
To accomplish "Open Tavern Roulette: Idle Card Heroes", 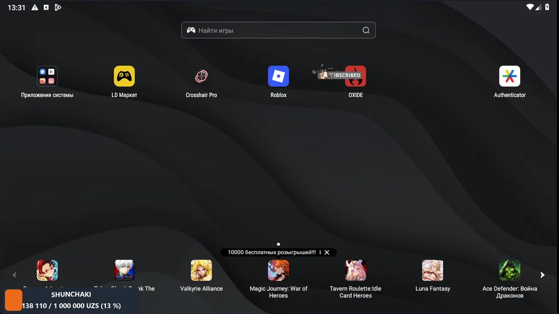I will tap(355, 270).
